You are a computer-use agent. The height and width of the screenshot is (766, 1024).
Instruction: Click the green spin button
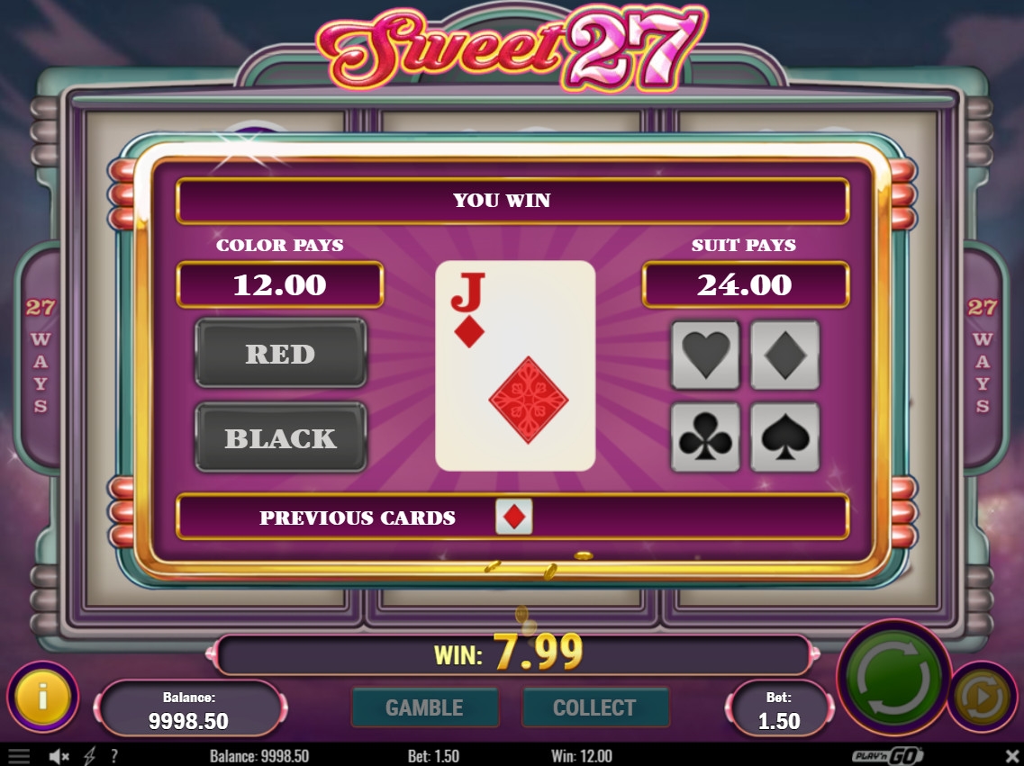coord(893,677)
